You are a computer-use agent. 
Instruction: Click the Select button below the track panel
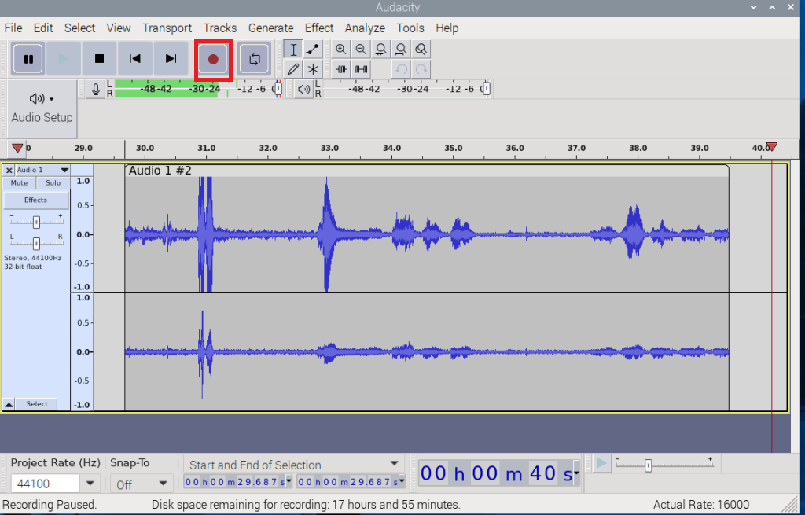click(x=36, y=404)
